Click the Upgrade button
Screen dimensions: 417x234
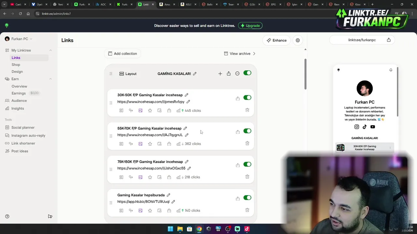tap(250, 26)
